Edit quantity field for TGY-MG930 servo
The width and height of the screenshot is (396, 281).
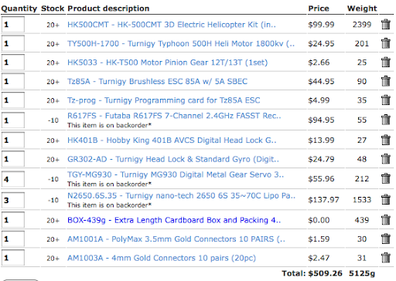pos(13,179)
